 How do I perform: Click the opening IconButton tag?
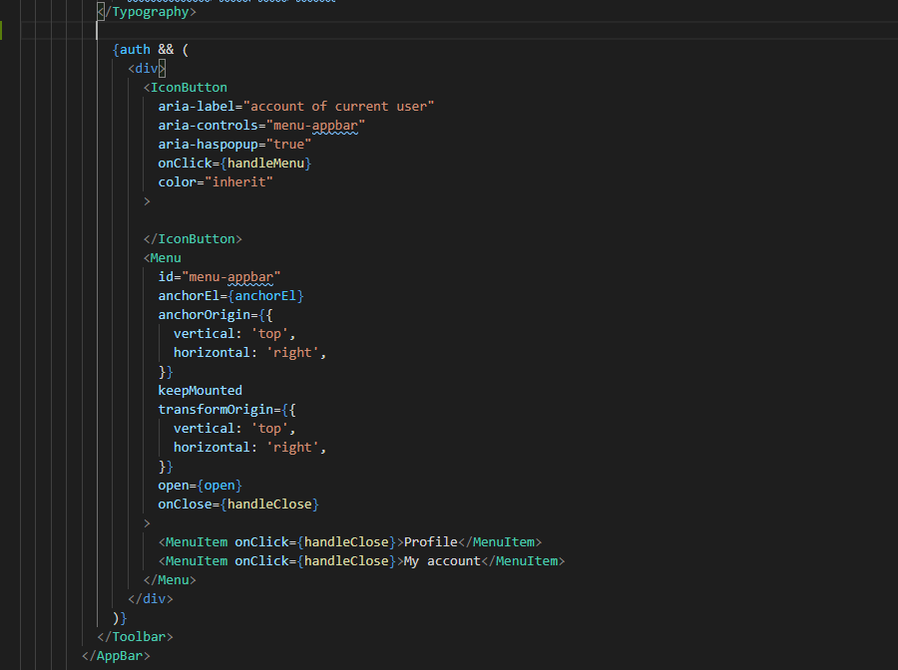(x=186, y=87)
